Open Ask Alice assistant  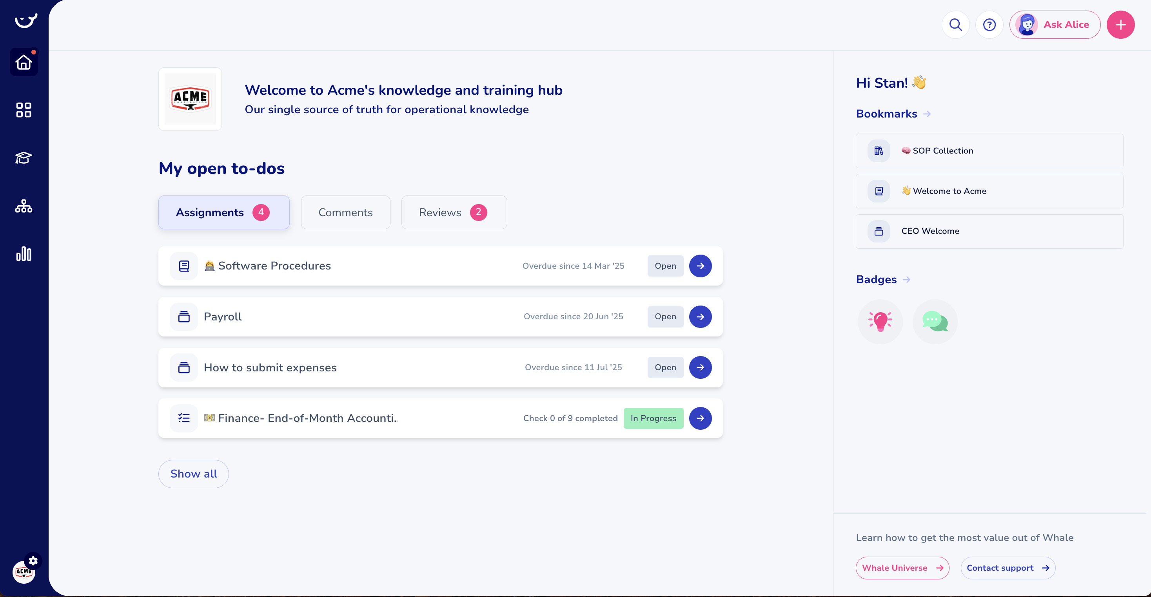1055,25
